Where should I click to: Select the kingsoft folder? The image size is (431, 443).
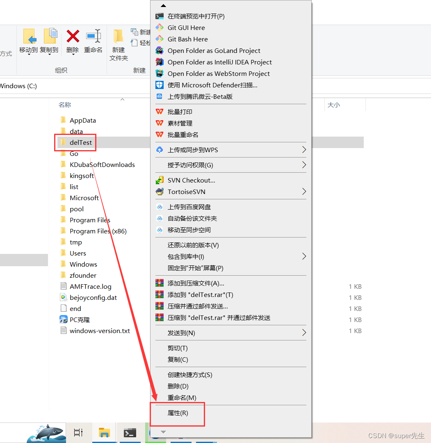[x=82, y=176]
